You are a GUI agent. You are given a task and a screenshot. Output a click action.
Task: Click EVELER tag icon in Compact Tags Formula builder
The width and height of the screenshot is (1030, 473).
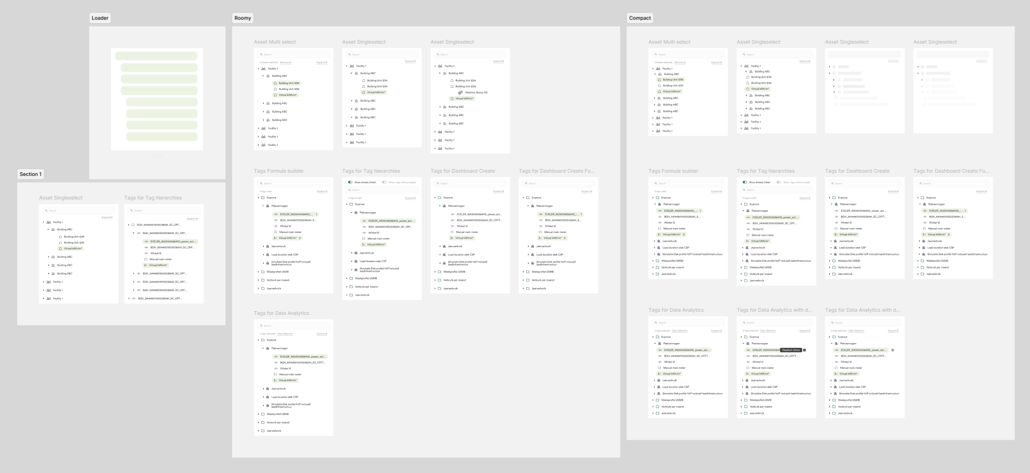tap(660, 211)
